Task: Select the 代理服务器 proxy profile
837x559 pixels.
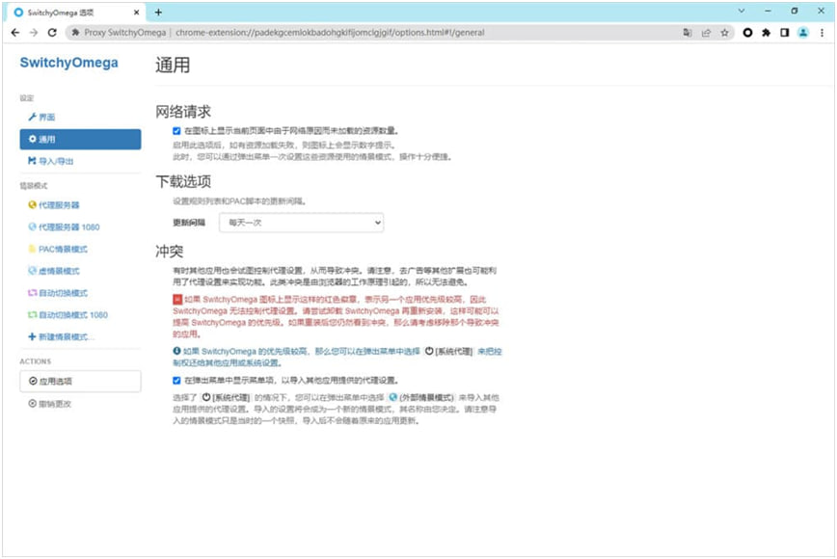Action: pyautogui.click(x=58, y=205)
